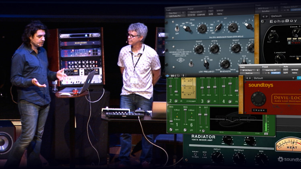Open the vocal slap preset dropdown in Devil-Loc window
This screenshot has width=301, height=169.
(271, 70)
